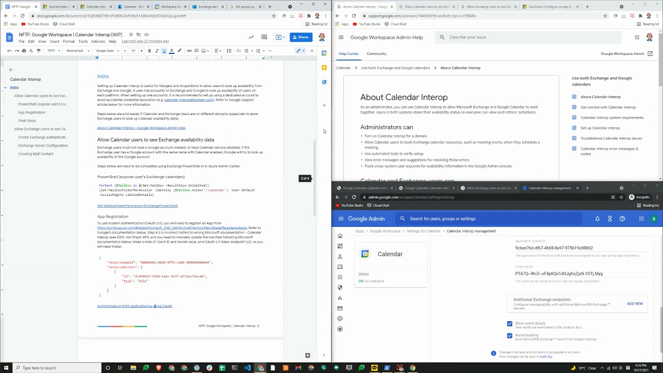Open comment history in Docs
The height and width of the screenshot is (373, 663).
(x=264, y=37)
